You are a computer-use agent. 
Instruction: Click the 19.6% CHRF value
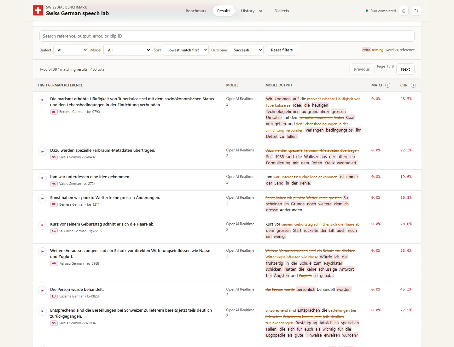pos(406,177)
